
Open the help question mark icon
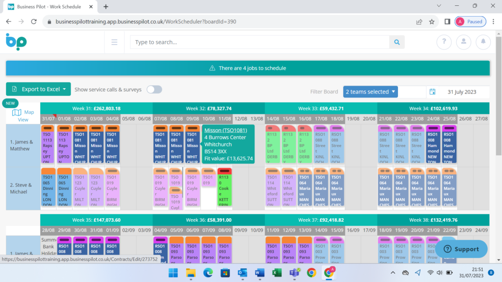pos(444,42)
